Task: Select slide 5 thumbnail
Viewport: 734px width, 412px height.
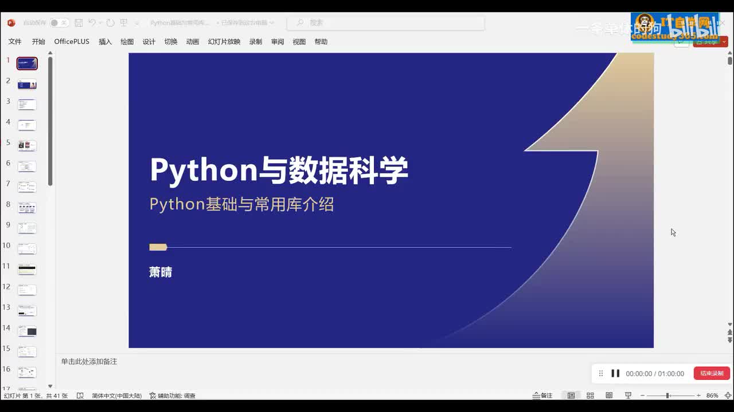Action: tap(27, 146)
